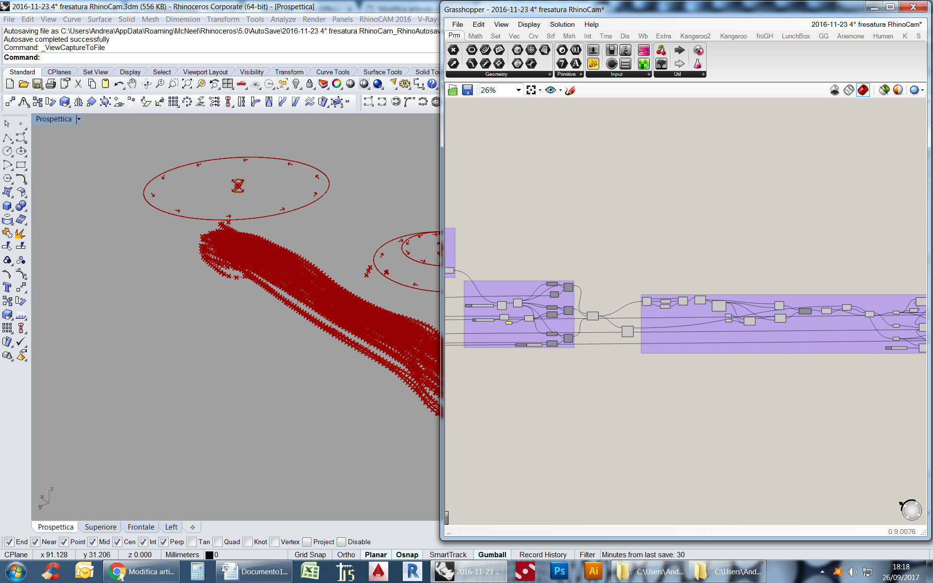
Task: Click the Point parameter icon in Geometry panel
Action: tap(453, 50)
